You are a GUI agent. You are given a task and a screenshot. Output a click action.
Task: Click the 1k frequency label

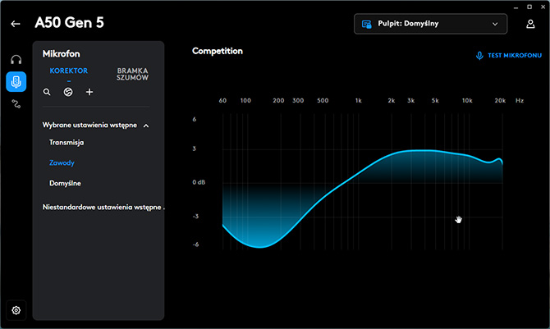[x=358, y=101]
